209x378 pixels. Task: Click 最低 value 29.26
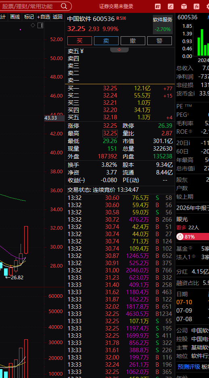(x=110, y=141)
